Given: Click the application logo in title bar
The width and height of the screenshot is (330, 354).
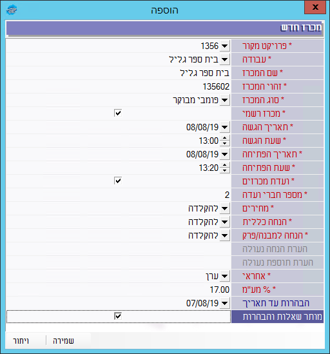Looking at the screenshot, I should [x=12, y=10].
